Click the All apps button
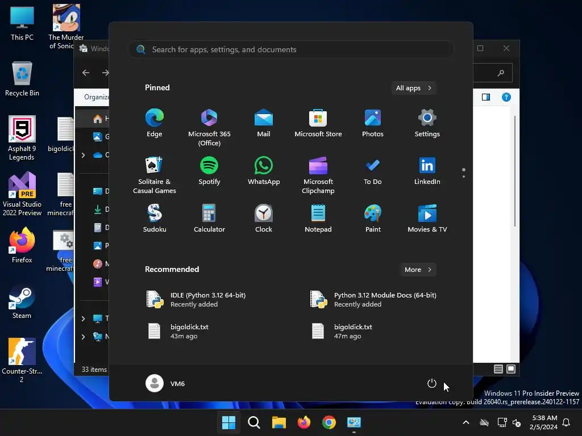 pos(414,88)
